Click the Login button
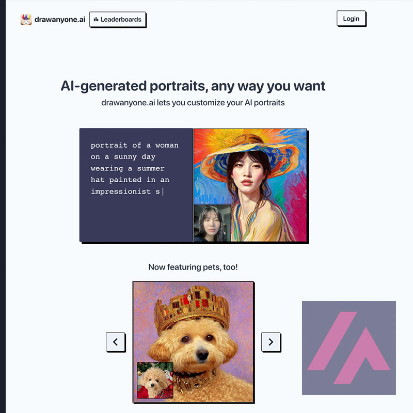The image size is (413, 413). click(351, 19)
